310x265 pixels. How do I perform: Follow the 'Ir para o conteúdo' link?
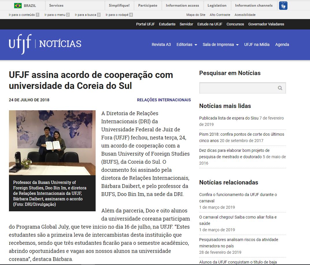pyautogui.click(x=24, y=15)
